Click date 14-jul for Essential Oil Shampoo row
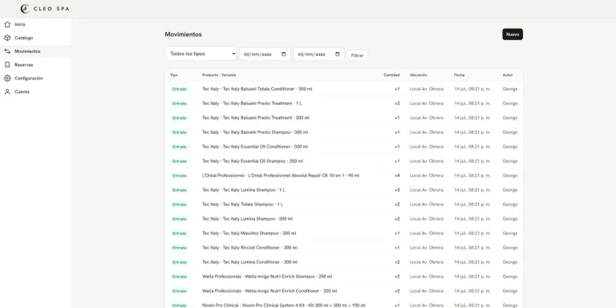This screenshot has height=308, width=616. tap(472, 161)
